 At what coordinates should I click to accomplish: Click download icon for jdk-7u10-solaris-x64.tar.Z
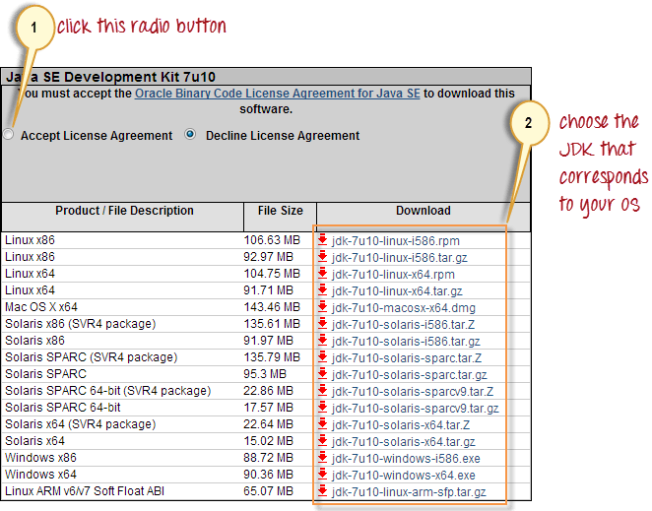tap(322, 424)
